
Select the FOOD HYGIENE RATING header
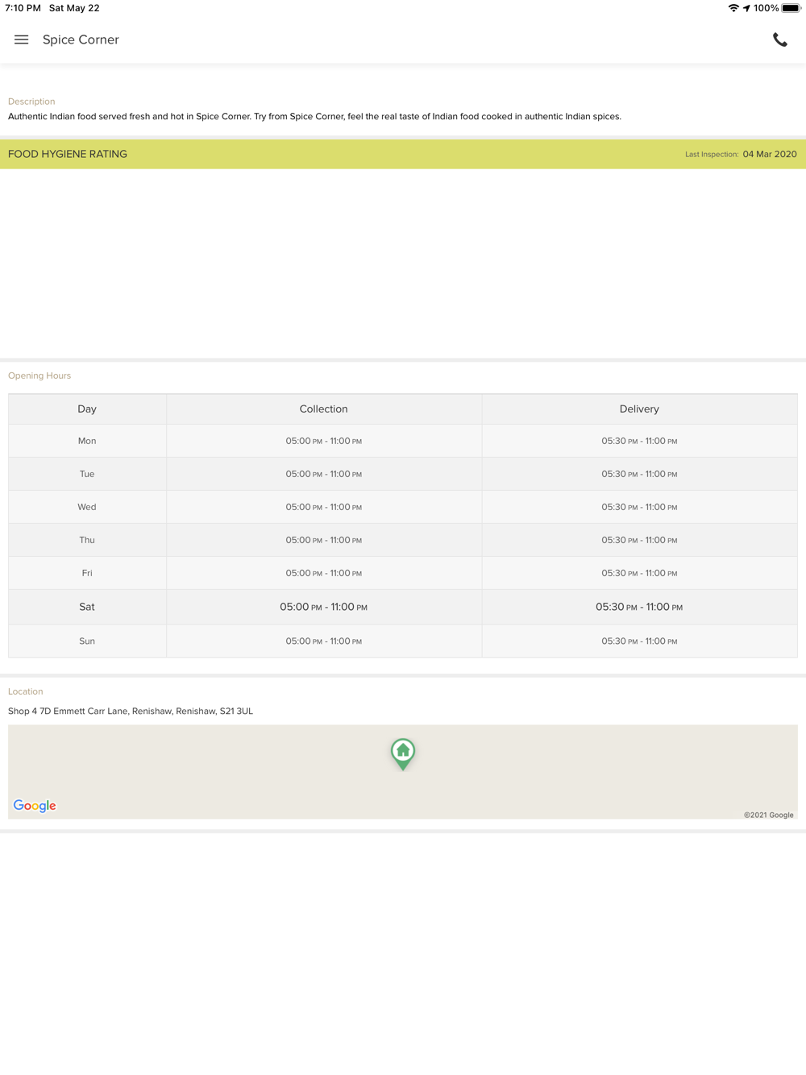[68, 154]
